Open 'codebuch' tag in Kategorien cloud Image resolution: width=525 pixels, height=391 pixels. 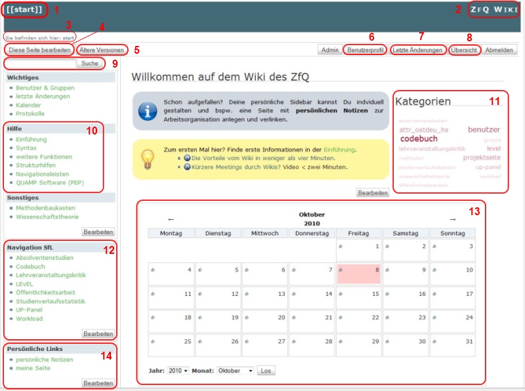pos(419,139)
